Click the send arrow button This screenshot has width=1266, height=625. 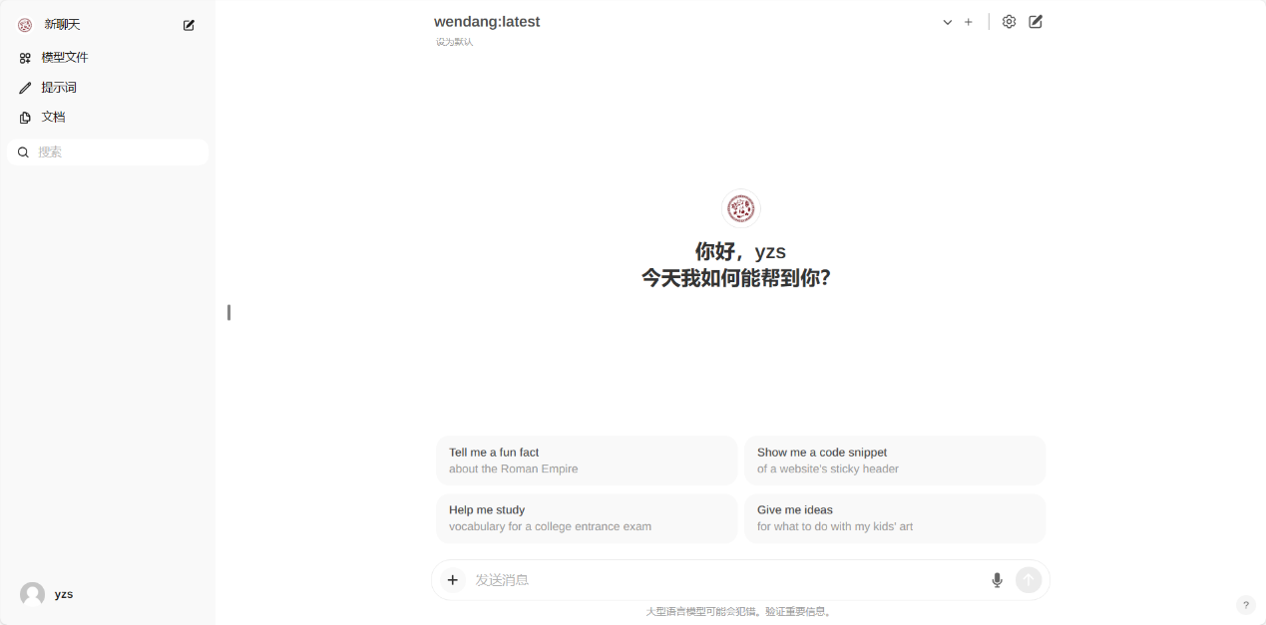tap(1029, 580)
